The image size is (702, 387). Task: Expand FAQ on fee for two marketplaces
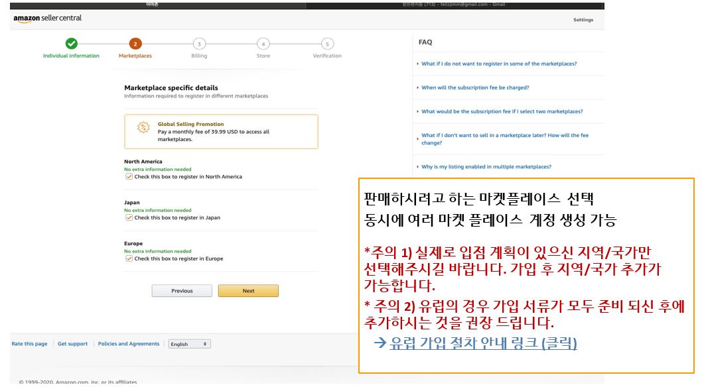pyautogui.click(x=502, y=112)
